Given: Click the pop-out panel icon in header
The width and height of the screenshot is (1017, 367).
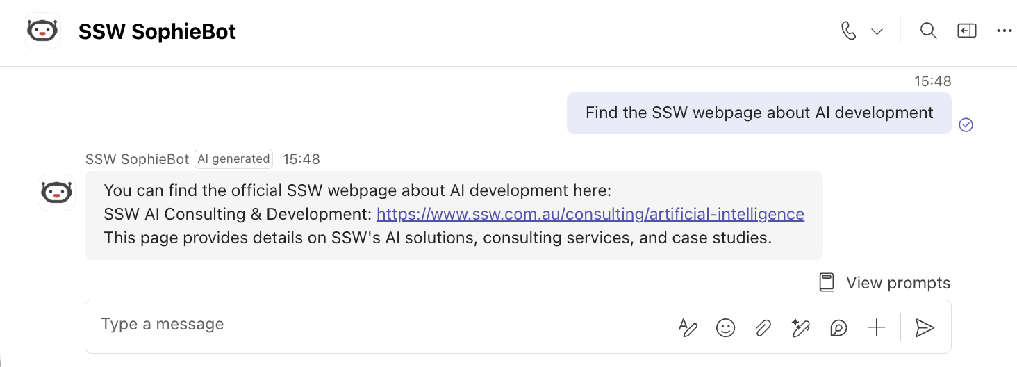Looking at the screenshot, I should [967, 31].
